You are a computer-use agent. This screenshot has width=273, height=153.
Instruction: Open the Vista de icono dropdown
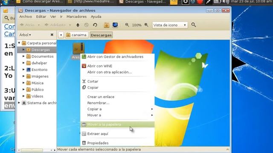[x=170, y=25]
